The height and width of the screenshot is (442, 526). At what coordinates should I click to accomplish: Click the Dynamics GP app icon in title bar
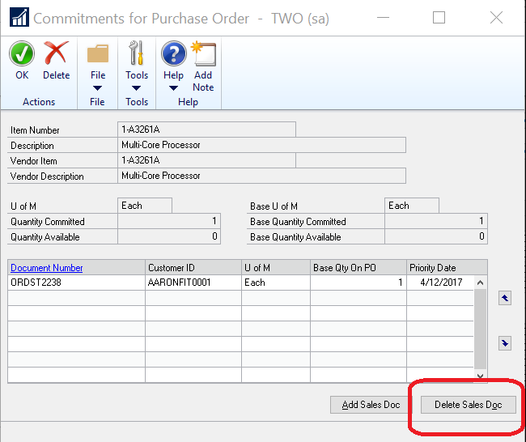pos(19,17)
